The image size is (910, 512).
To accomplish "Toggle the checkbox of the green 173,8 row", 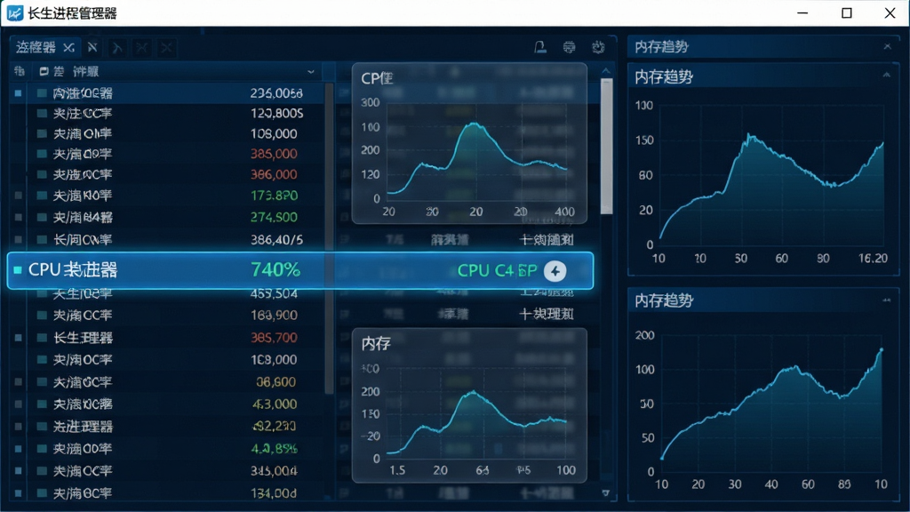I will click(18, 196).
